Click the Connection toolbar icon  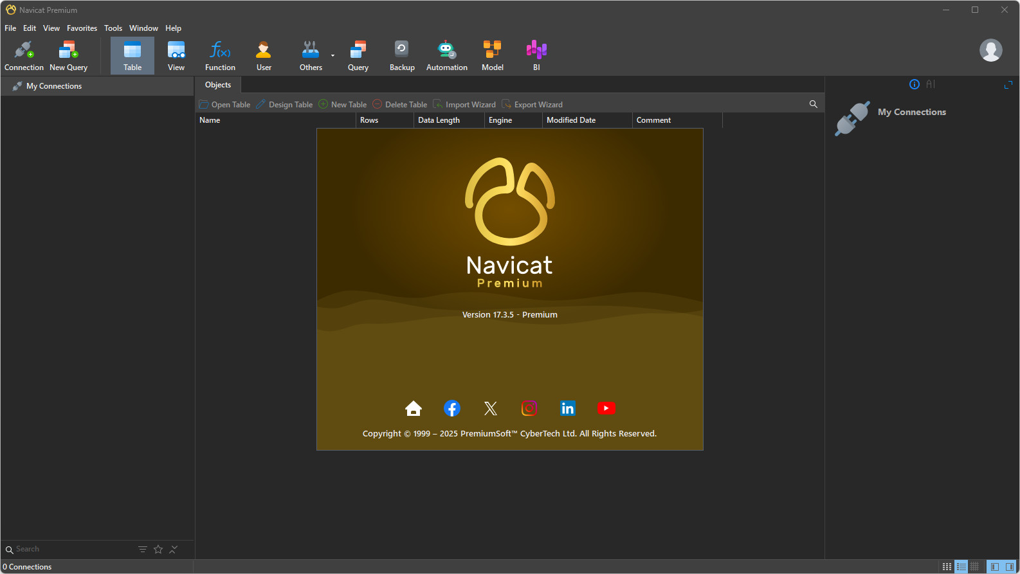pos(24,55)
